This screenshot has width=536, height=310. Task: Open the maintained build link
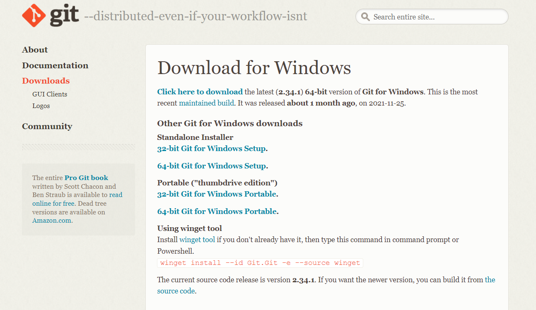[x=206, y=103]
